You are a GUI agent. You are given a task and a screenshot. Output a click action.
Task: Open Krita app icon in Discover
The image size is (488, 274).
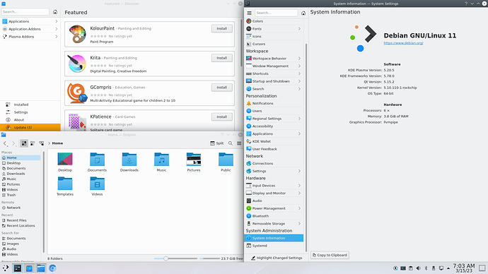(76, 64)
